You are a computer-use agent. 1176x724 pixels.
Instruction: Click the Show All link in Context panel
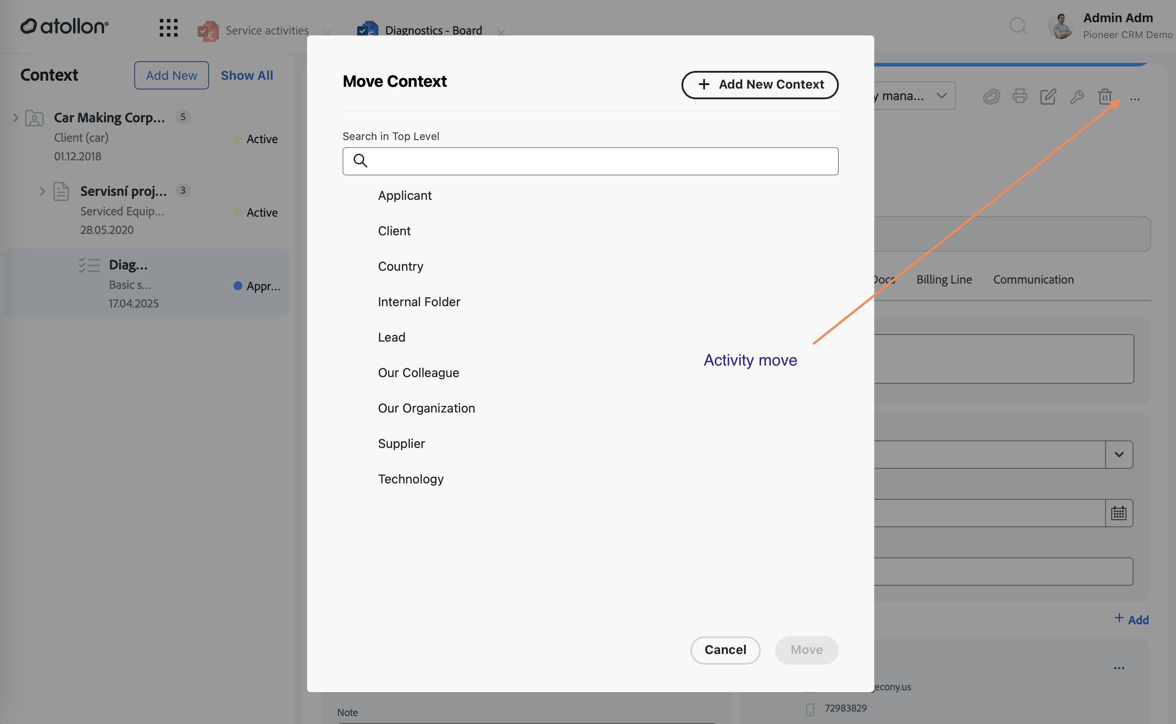(247, 75)
